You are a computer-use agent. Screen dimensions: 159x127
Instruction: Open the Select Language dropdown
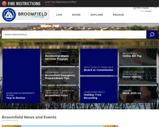145,8
